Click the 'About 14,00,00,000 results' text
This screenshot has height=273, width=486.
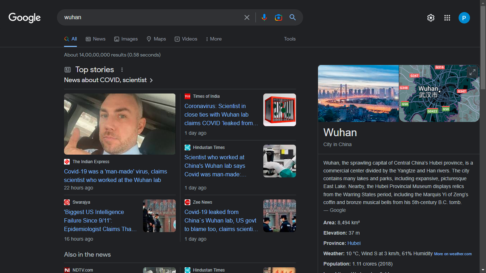click(x=112, y=55)
